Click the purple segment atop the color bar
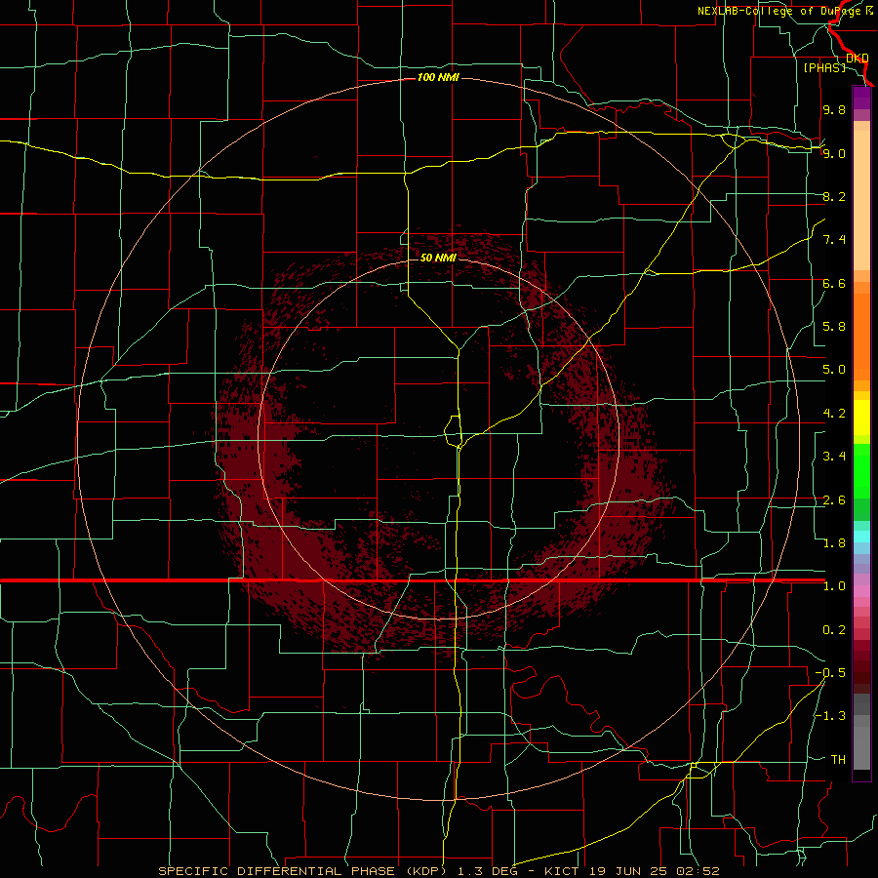Screen dimensions: 878x878 (861, 98)
